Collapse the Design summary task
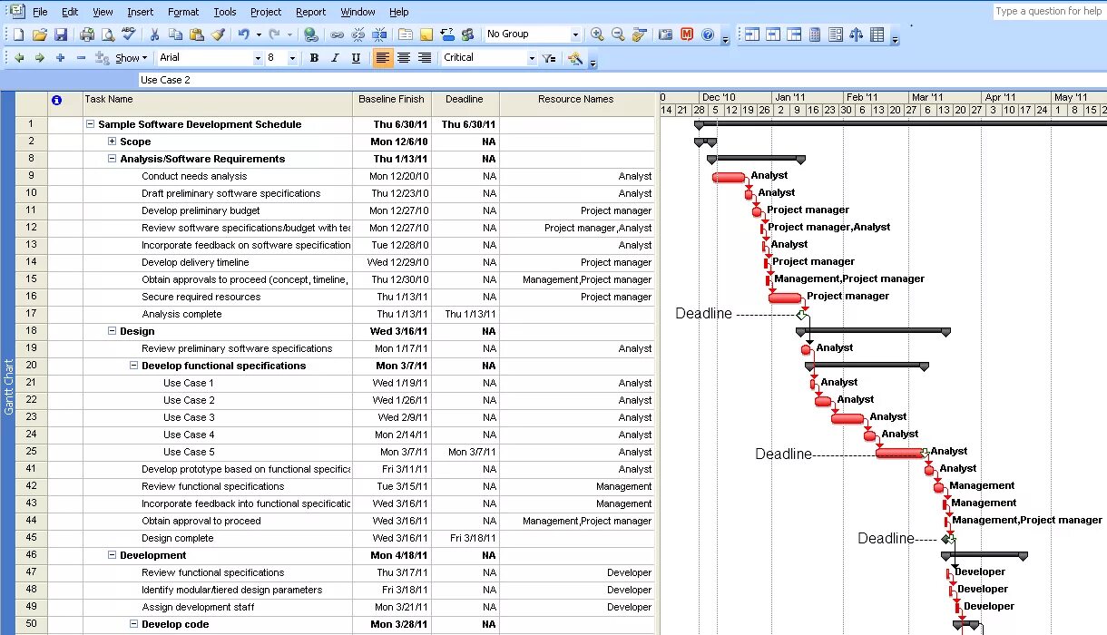Image resolution: width=1107 pixels, height=635 pixels. 113,331
